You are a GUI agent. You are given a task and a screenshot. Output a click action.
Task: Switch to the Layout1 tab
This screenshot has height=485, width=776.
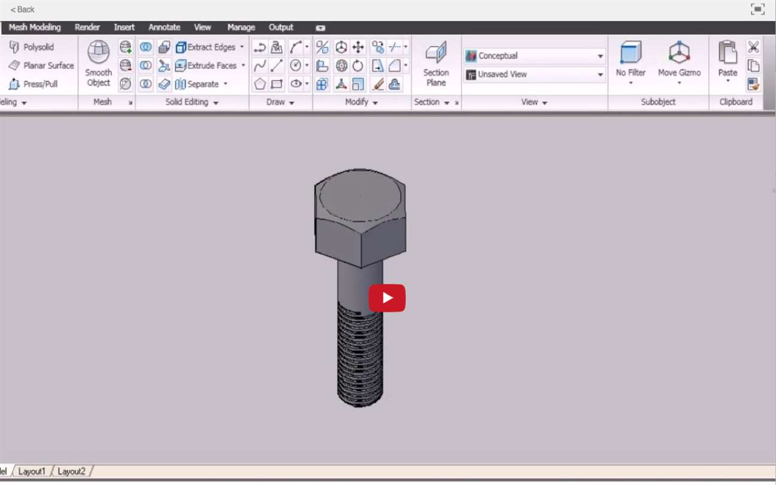point(32,472)
